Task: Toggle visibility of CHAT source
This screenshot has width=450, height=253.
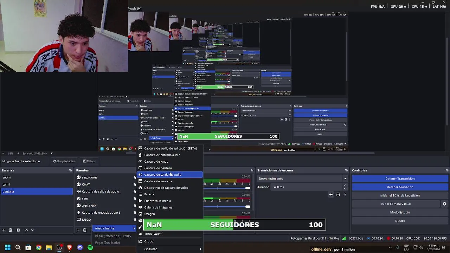Action: [135, 184]
